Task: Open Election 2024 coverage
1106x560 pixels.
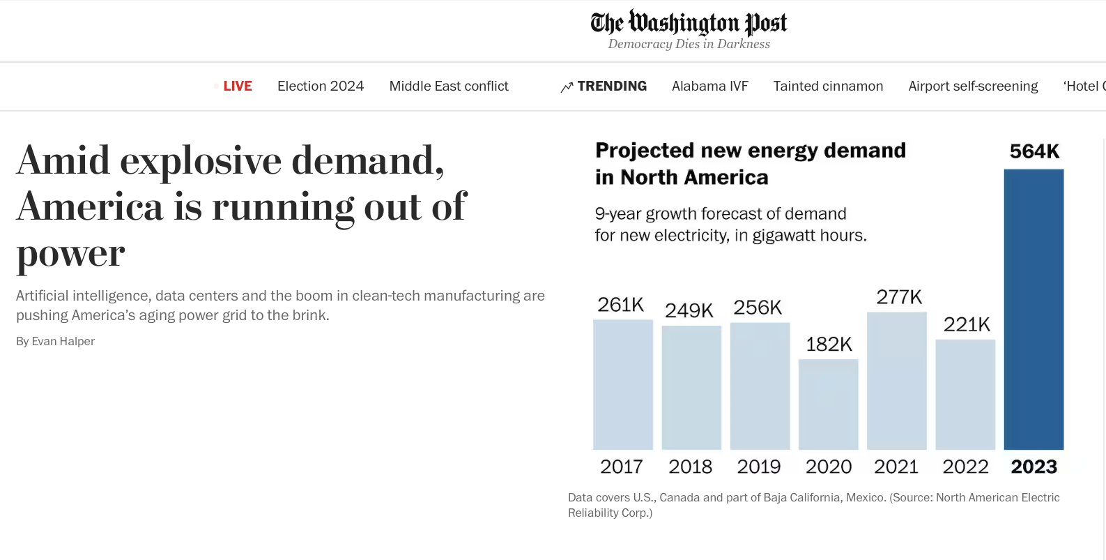Action: coord(321,86)
